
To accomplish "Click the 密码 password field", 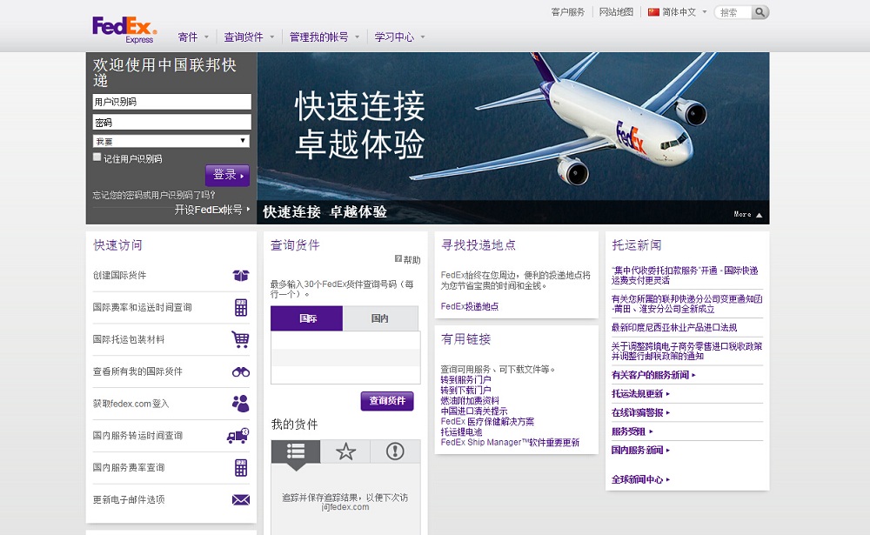I will tap(171, 122).
